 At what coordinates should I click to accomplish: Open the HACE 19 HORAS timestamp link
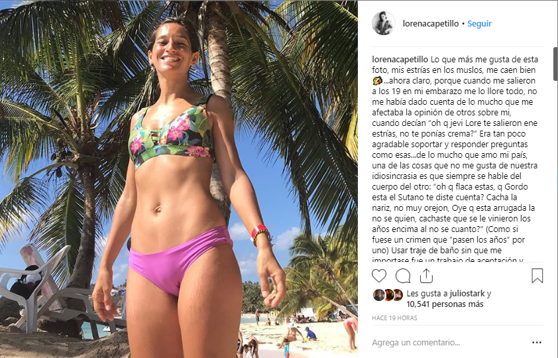coord(394,318)
